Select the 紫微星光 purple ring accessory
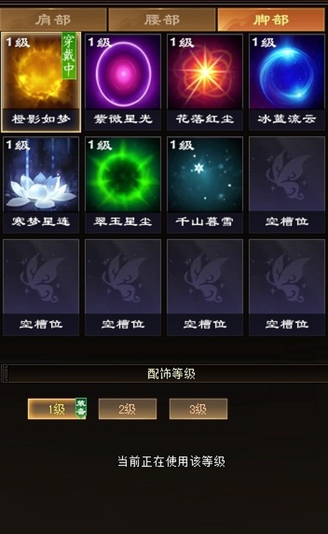 coord(122,82)
